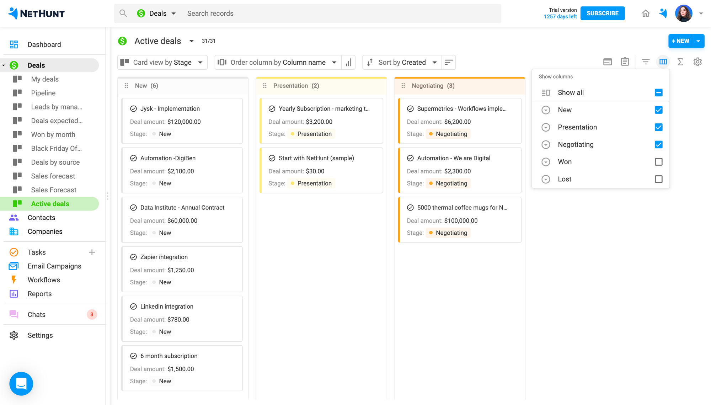Select Active deals filter menu

click(192, 41)
